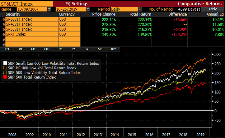Click the Total Return column header
225x138 pixels.
140,14
